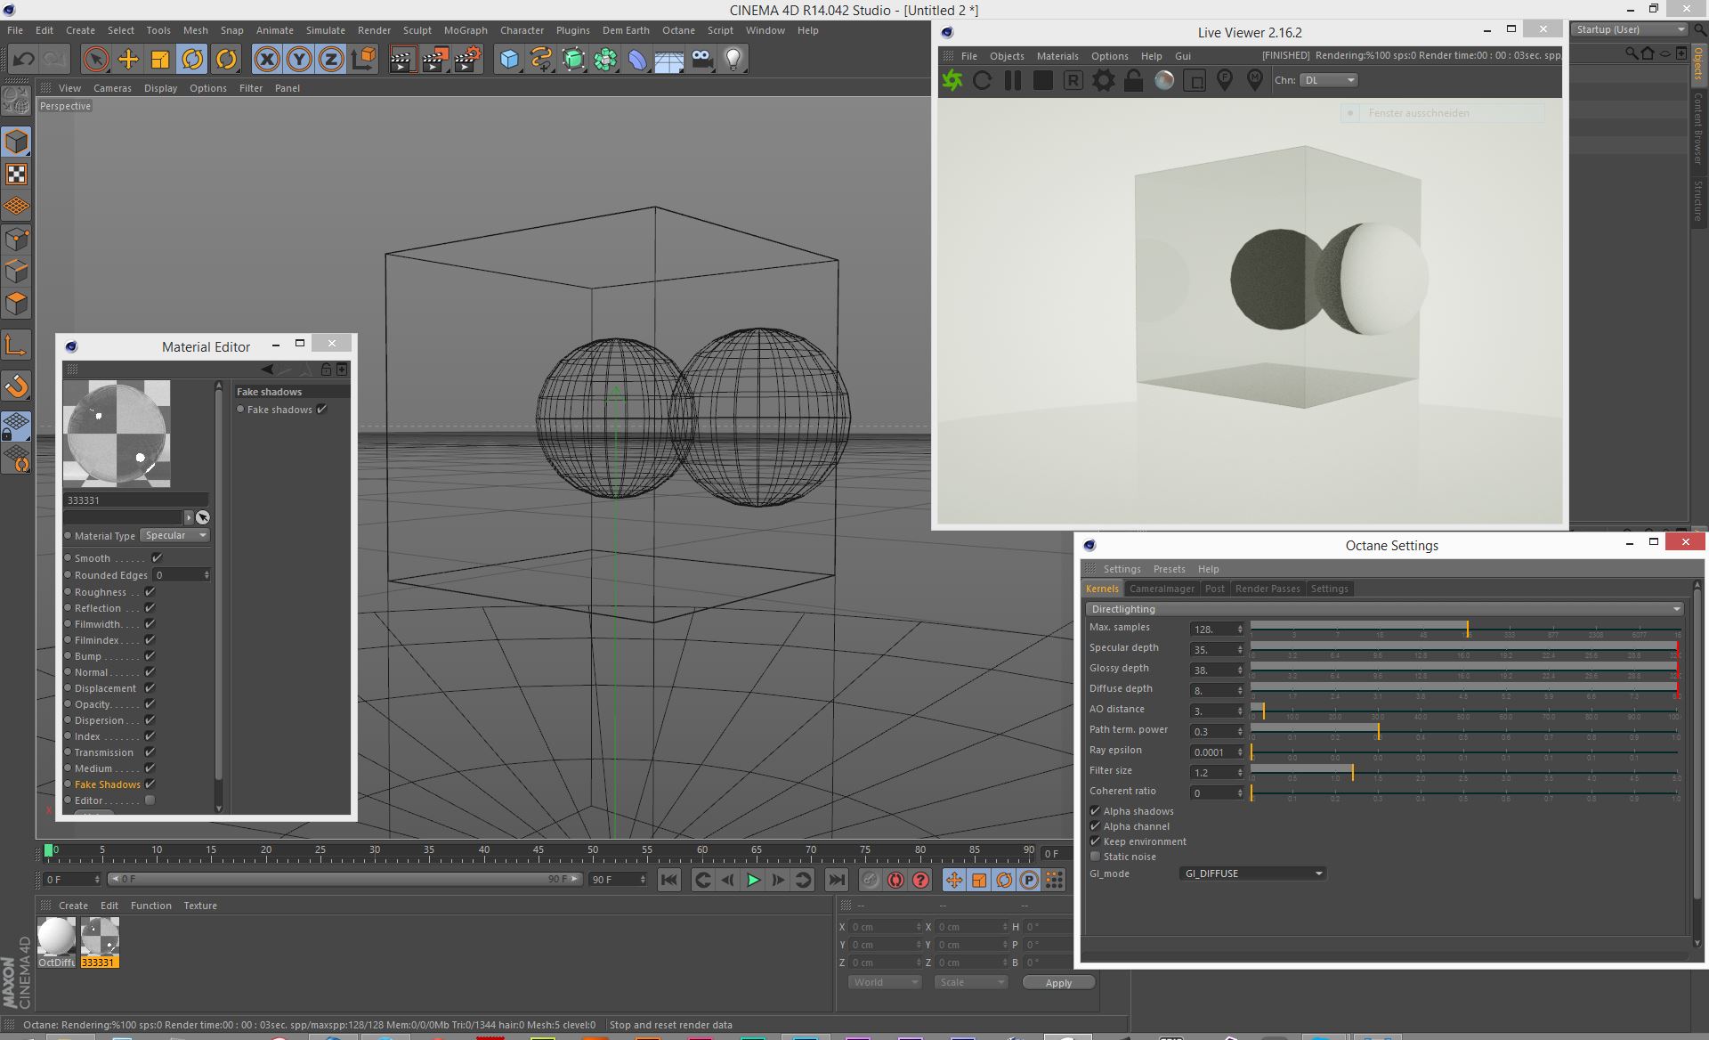Click the Apply button

pos(1058,983)
